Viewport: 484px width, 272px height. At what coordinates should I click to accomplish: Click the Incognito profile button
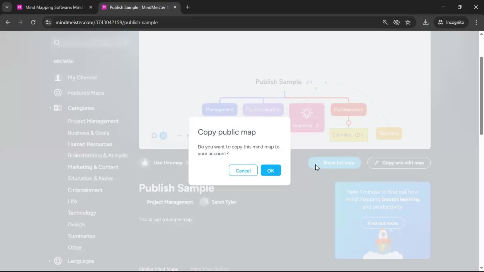click(451, 22)
